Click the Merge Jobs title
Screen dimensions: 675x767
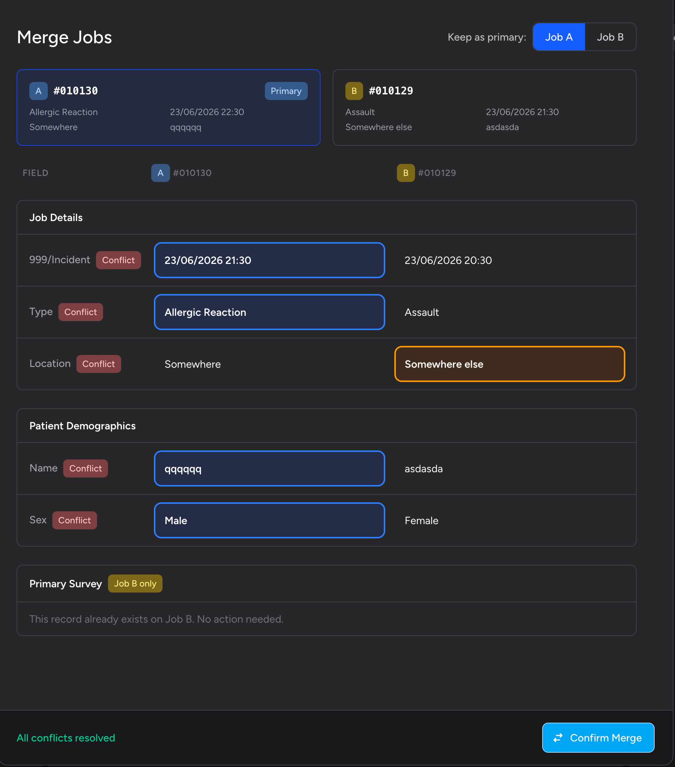pyautogui.click(x=64, y=38)
